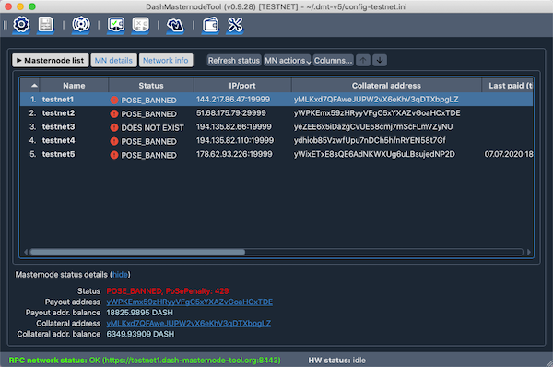Click collateral address yWPKEmx59z in table
553x367 pixels.
(377, 112)
